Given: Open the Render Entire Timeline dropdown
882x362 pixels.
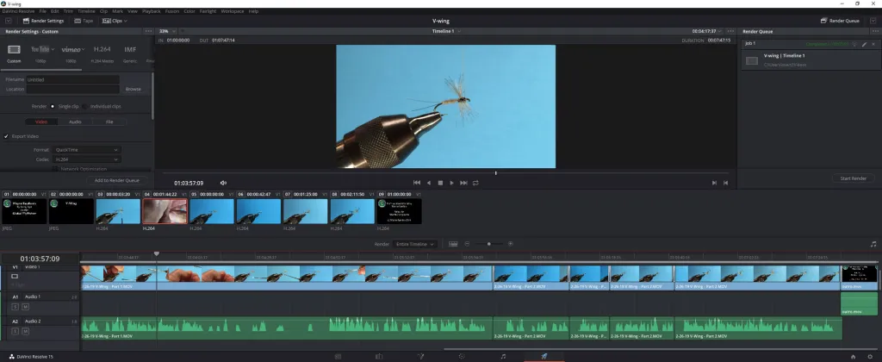Looking at the screenshot, I should coord(415,244).
